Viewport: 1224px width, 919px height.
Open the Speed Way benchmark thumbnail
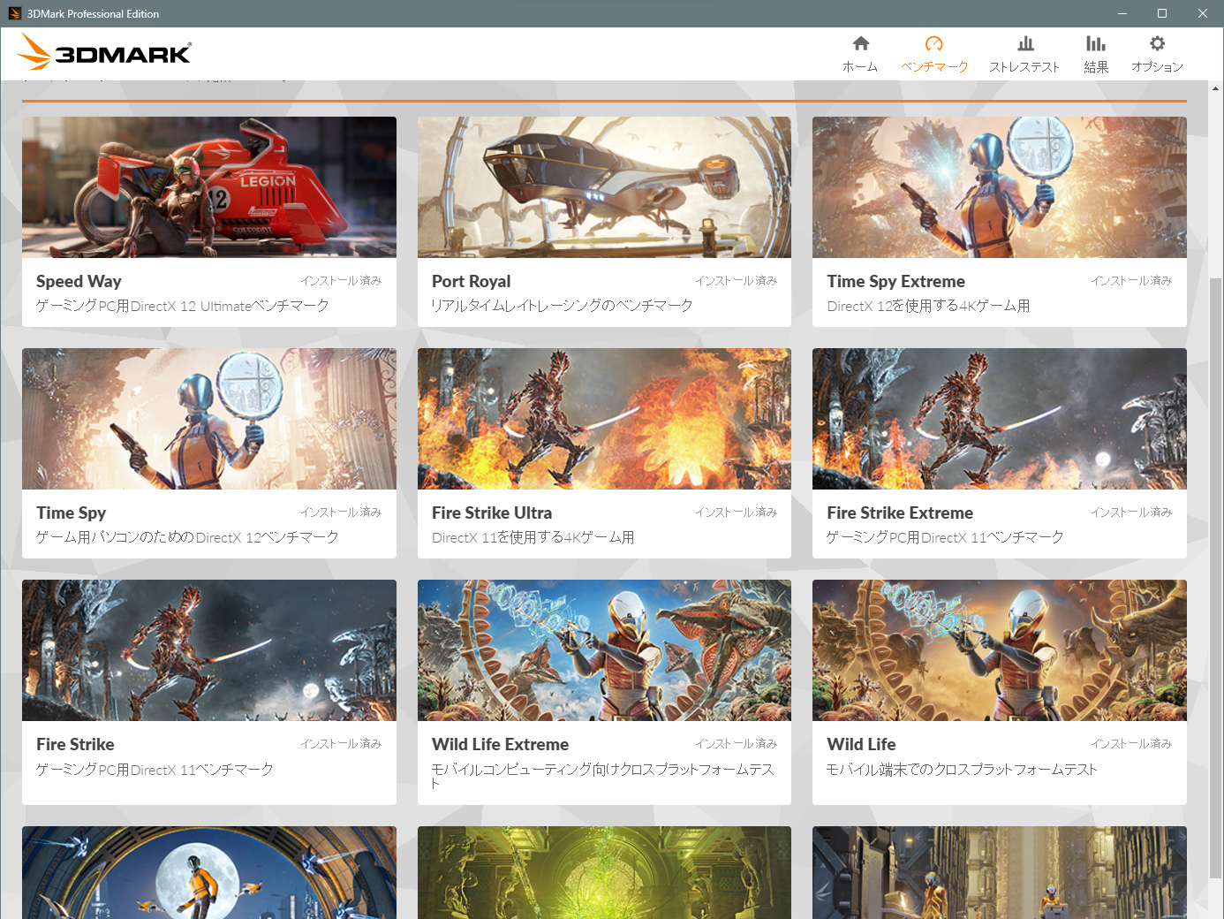(209, 187)
